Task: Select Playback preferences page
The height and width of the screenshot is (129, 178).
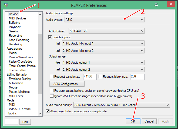Action: [x=15, y=27]
